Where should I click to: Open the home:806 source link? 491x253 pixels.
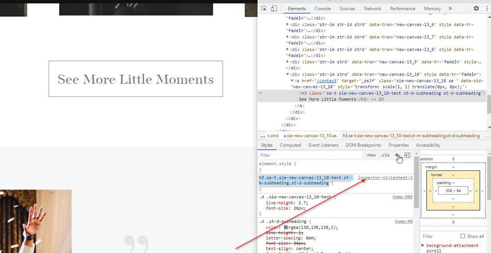point(403,197)
